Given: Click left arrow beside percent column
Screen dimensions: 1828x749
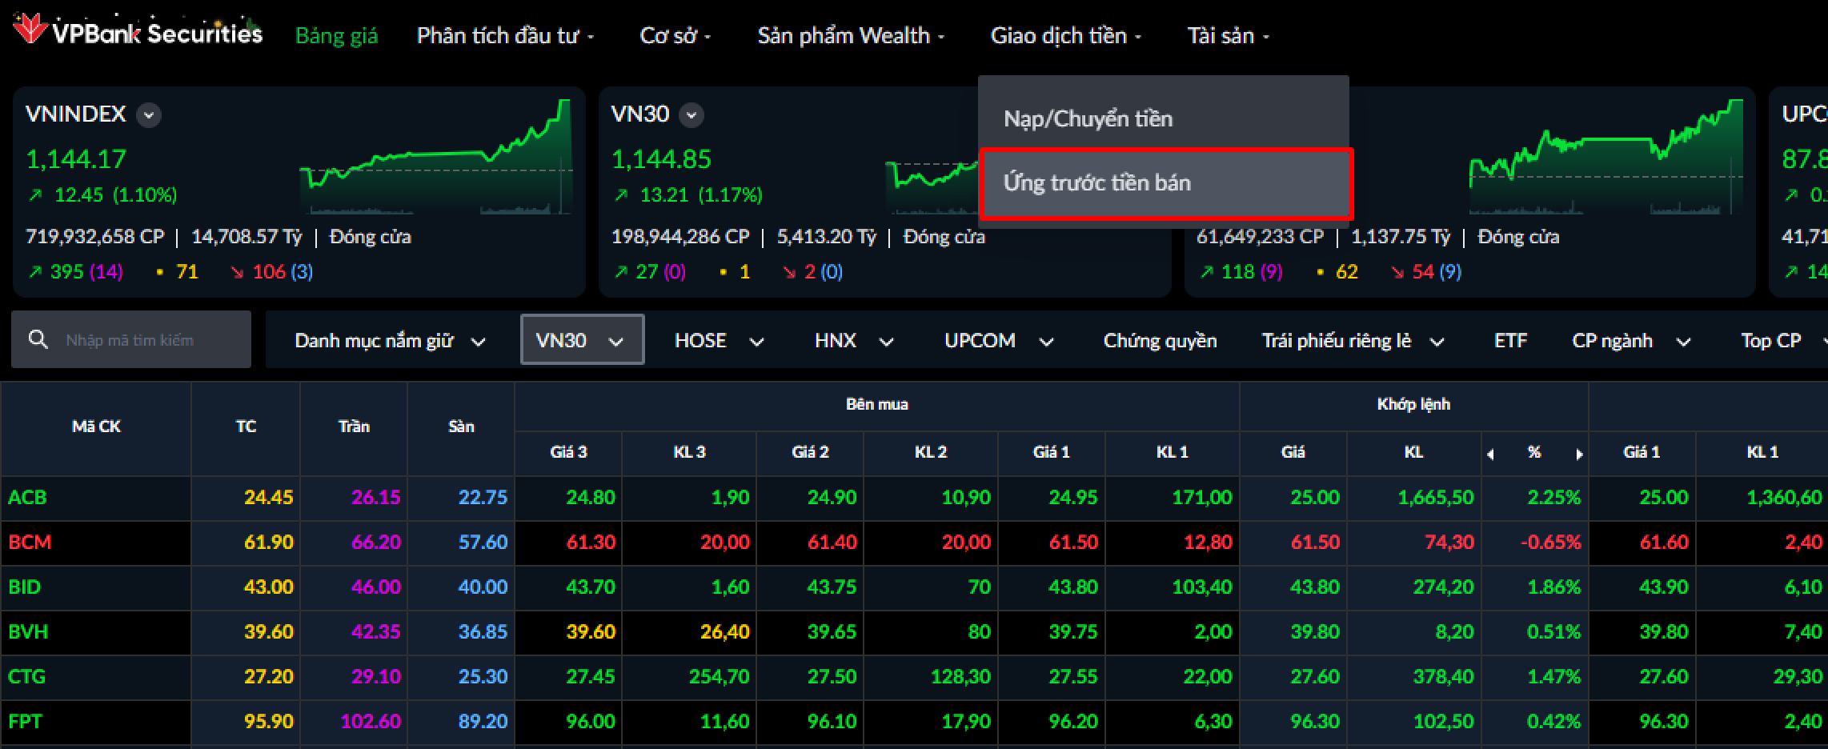Looking at the screenshot, I should click(1490, 454).
